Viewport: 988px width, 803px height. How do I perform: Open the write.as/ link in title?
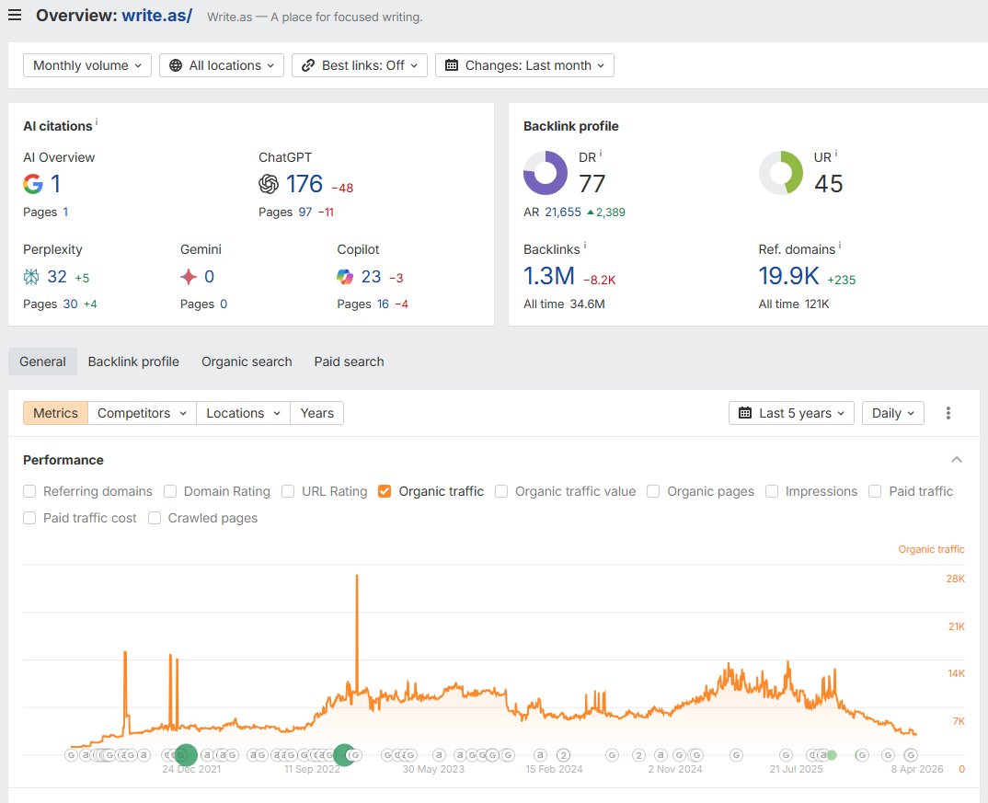coord(157,16)
